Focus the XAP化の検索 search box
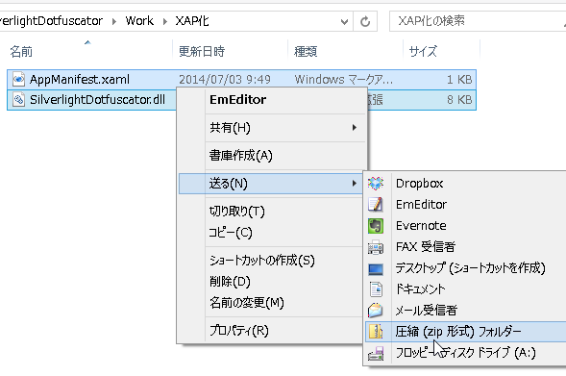 (478, 21)
